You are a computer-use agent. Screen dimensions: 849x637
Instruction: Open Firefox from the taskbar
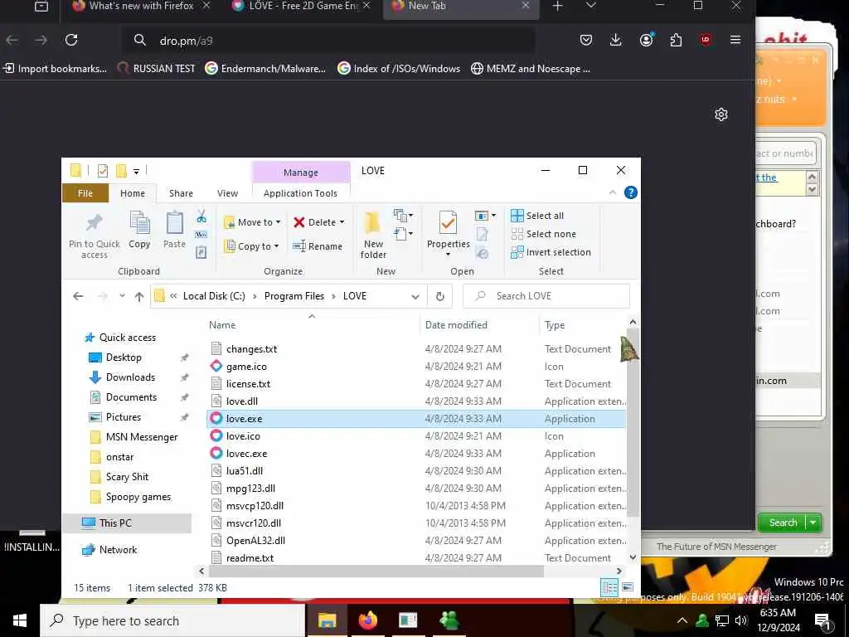click(367, 620)
